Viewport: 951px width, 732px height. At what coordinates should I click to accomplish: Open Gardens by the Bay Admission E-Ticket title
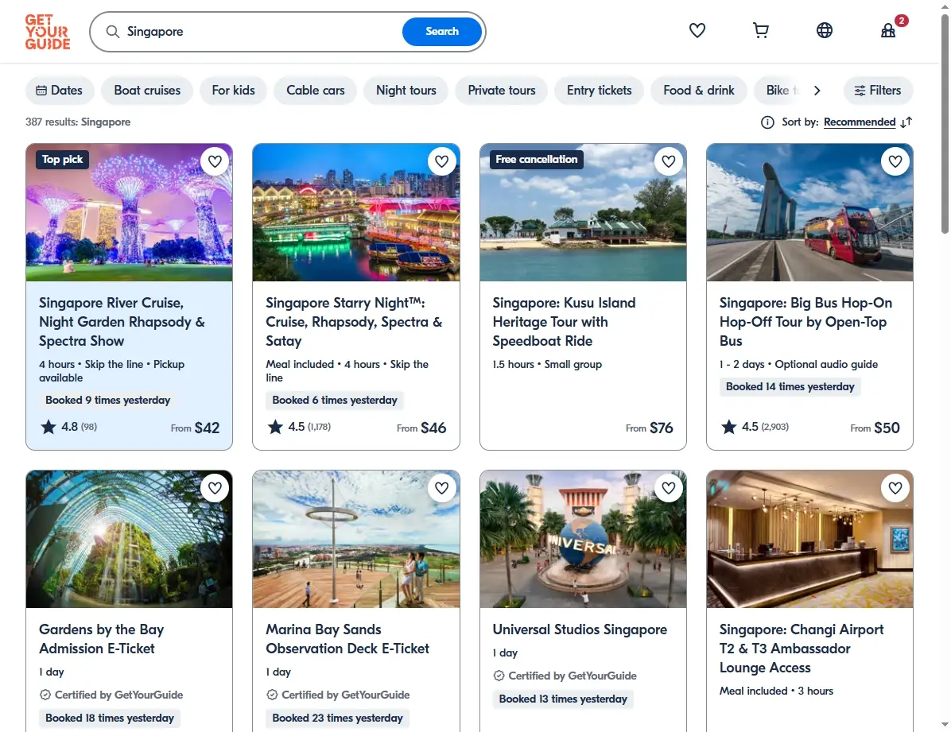coord(101,639)
